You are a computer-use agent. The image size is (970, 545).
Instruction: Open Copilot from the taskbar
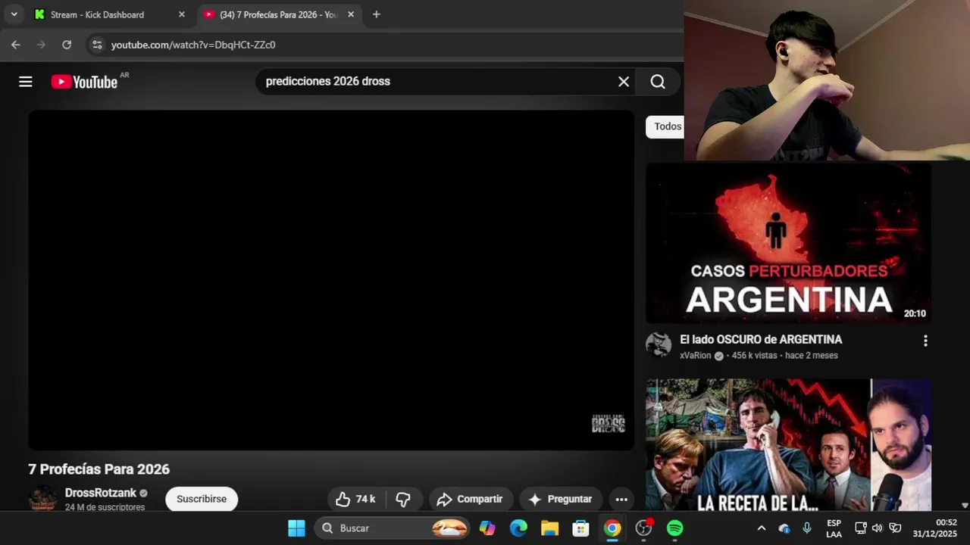tap(487, 528)
